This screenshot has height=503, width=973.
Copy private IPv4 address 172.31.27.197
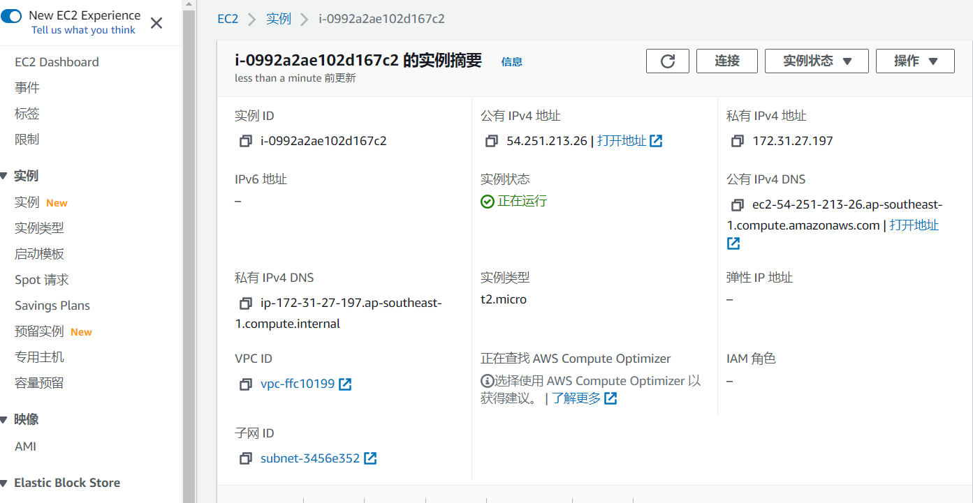[737, 141]
